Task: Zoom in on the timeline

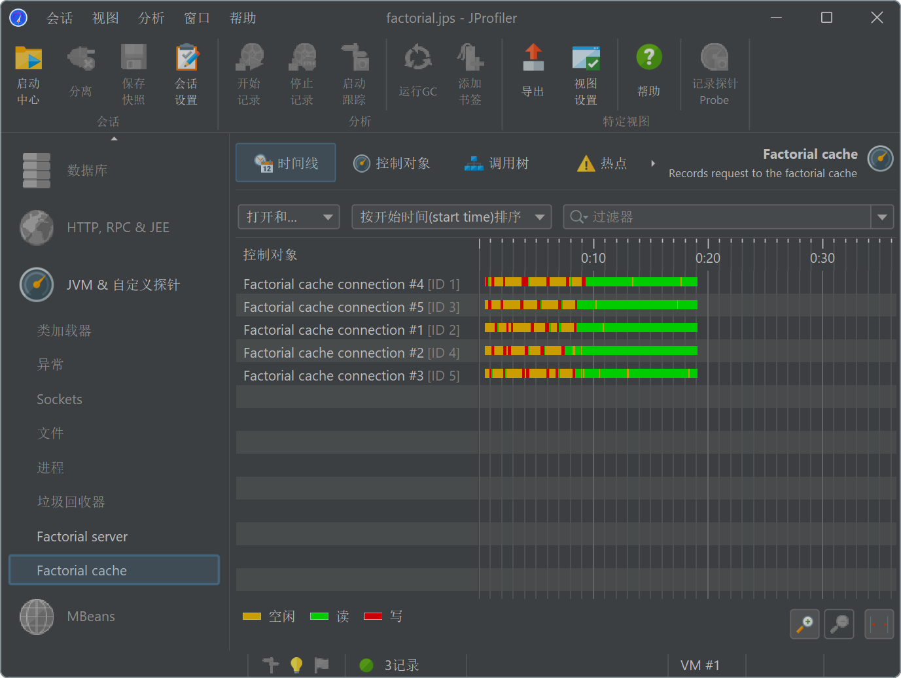Action: click(805, 624)
